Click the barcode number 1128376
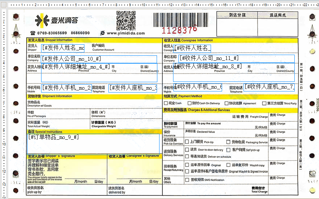The image size is (319, 199). (x=179, y=30)
